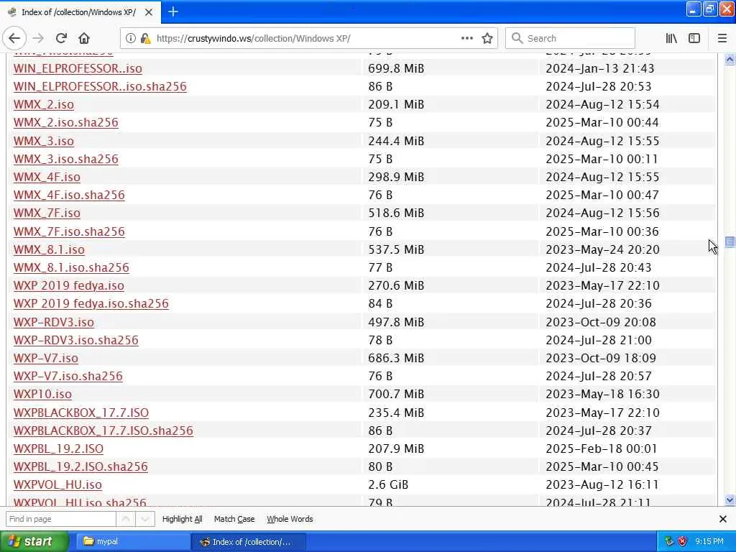Download WXPBLACKBOX_17.7.ISO

[x=81, y=413]
